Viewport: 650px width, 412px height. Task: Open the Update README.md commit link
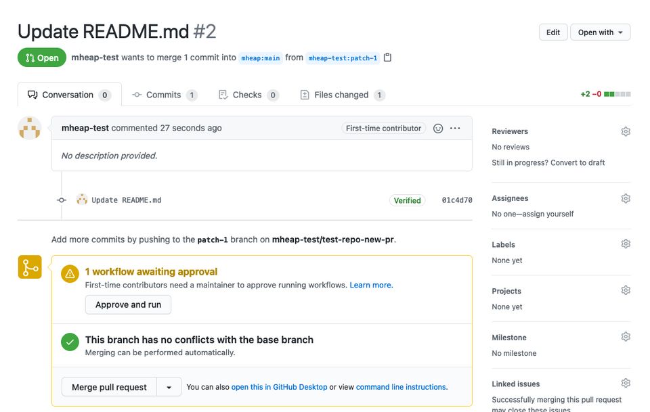click(127, 200)
